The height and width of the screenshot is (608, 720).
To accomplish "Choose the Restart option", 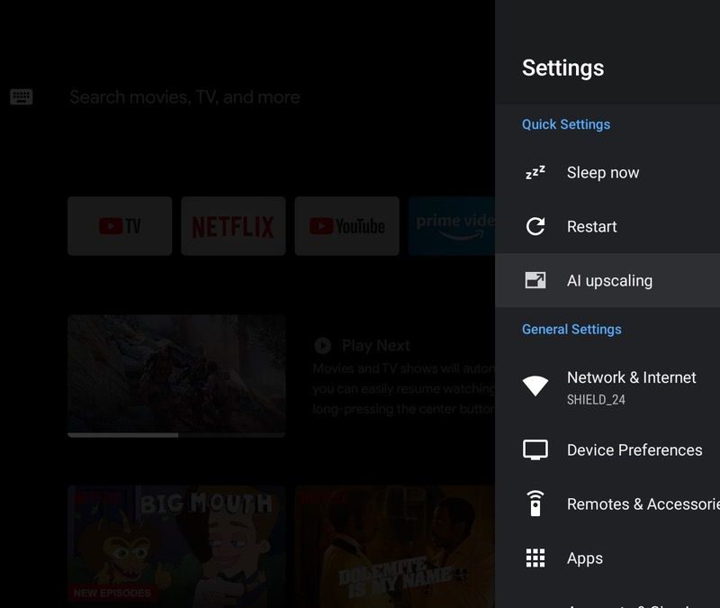I will click(591, 227).
